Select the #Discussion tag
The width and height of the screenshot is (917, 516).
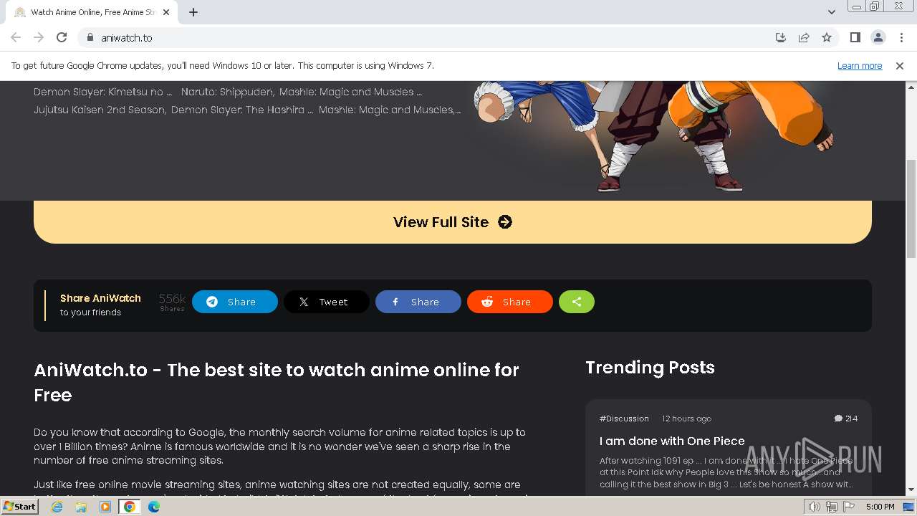[x=624, y=419]
